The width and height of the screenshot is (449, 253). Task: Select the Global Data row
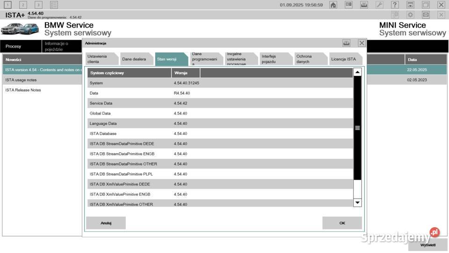pos(220,113)
